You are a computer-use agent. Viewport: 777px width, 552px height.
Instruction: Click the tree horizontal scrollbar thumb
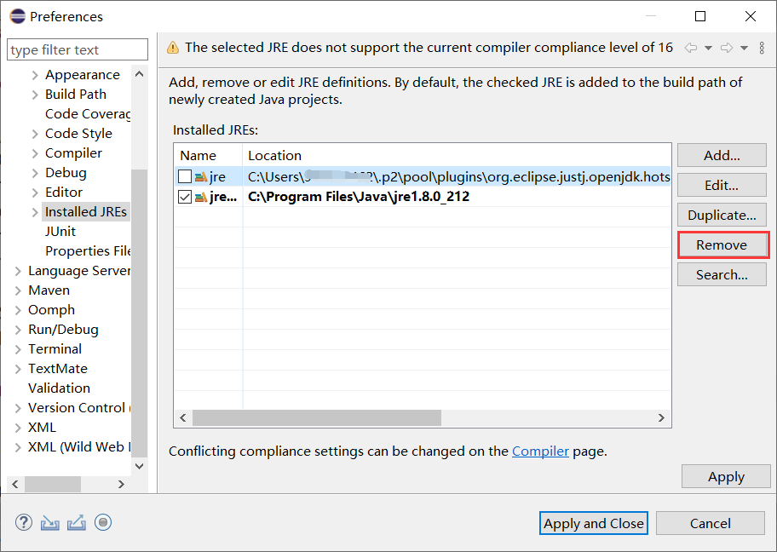tap(53, 484)
